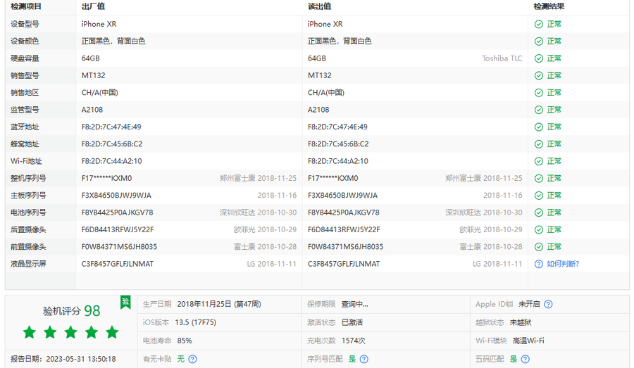Screen dimensions: 634x368
Task: Click the factory 64GB capacity value
Action: click(x=91, y=58)
